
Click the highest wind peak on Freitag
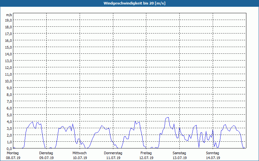(x=167, y=117)
